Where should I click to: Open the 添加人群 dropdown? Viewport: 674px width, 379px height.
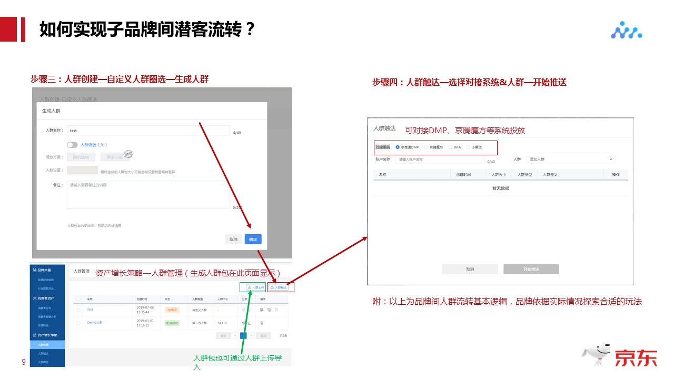coord(571,159)
